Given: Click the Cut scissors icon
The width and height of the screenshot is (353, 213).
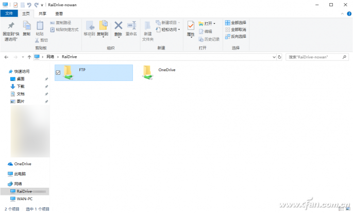Looking at the screenshot, I should click(x=37, y=40).
